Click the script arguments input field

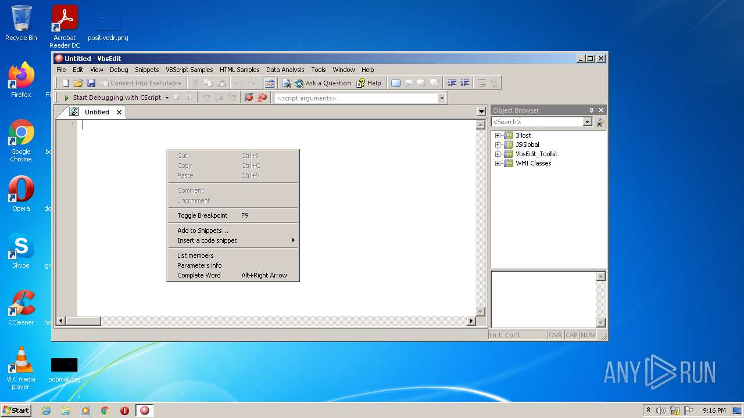pyautogui.click(x=356, y=98)
